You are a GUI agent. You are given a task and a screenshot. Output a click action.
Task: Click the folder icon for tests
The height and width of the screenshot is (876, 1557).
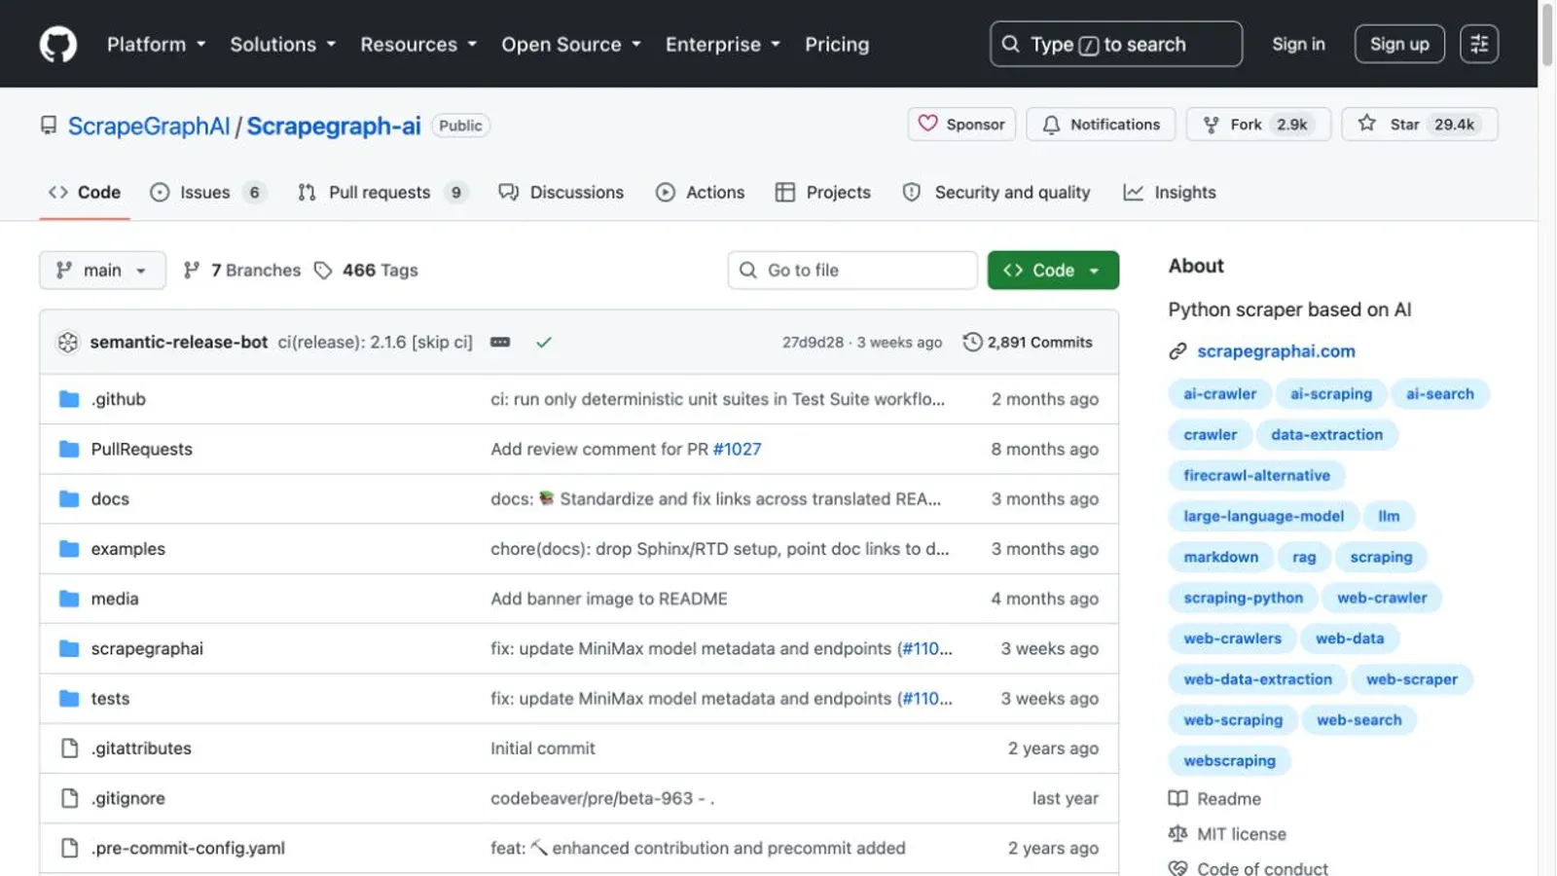coord(69,698)
